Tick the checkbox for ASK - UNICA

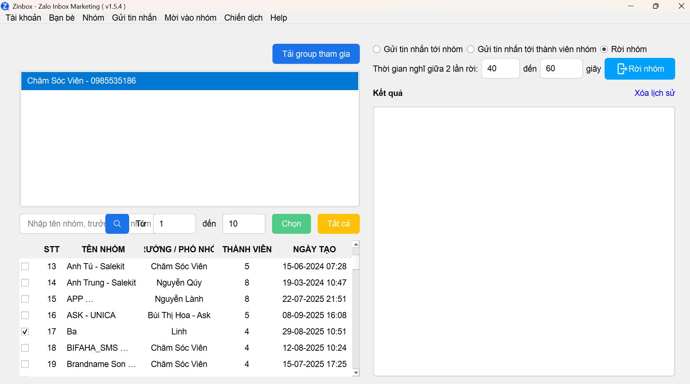pos(25,315)
